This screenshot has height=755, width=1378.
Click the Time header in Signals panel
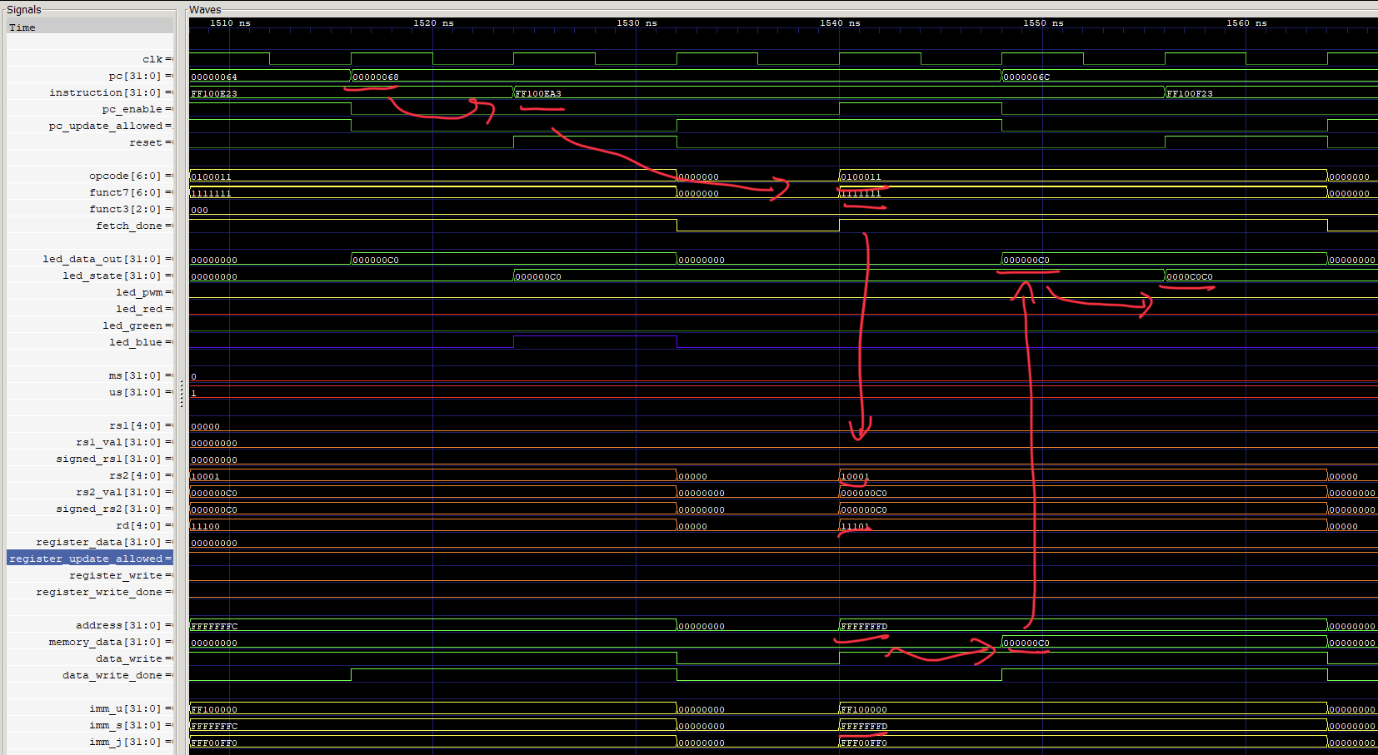point(90,27)
